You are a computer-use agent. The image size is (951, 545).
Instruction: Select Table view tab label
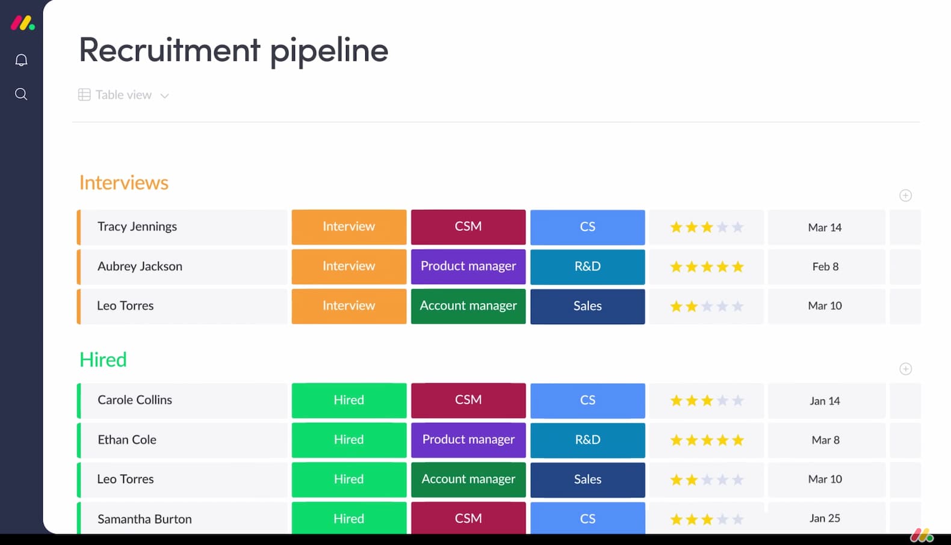[123, 95]
